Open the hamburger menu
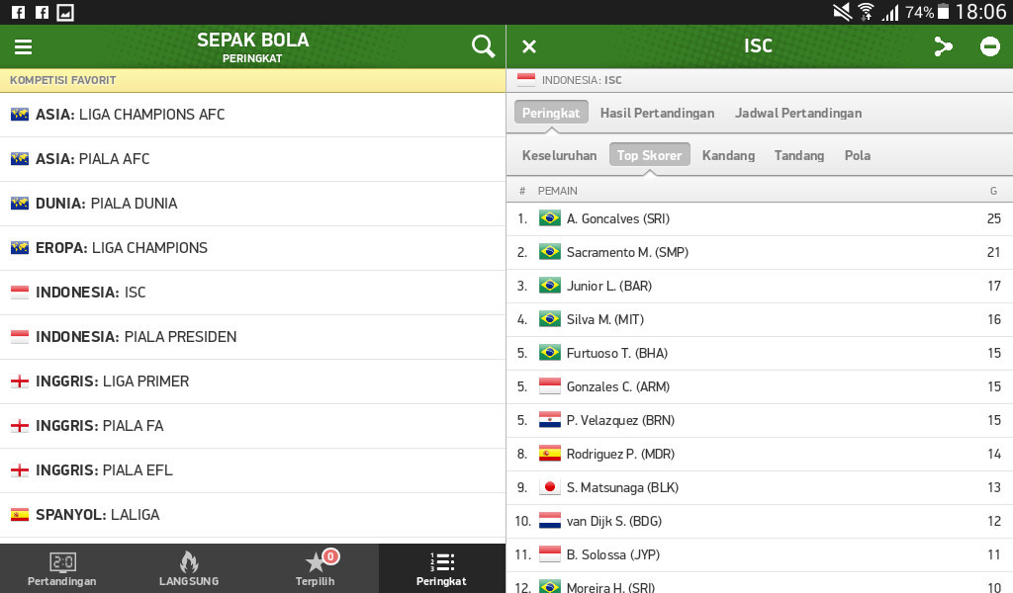 click(x=24, y=46)
